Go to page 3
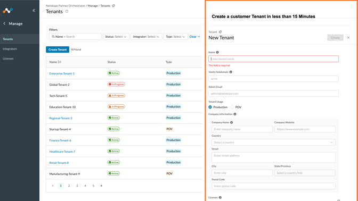This screenshot has height=201, width=358. coord(77,186)
